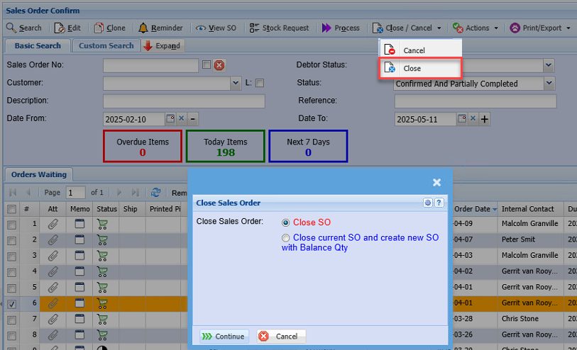Click the Status column header
The image size is (577, 350).
tap(106, 209)
